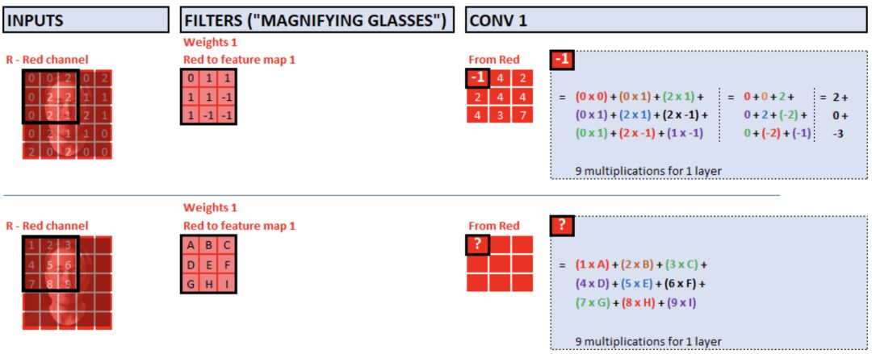Screen dimensions: 872x354
Task: Click the CONV 1 header box
Action: pos(667,19)
